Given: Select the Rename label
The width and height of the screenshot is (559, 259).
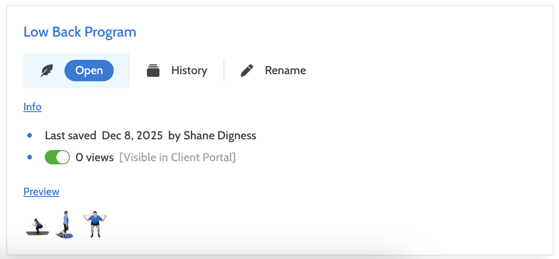Looking at the screenshot, I should pos(285,71).
